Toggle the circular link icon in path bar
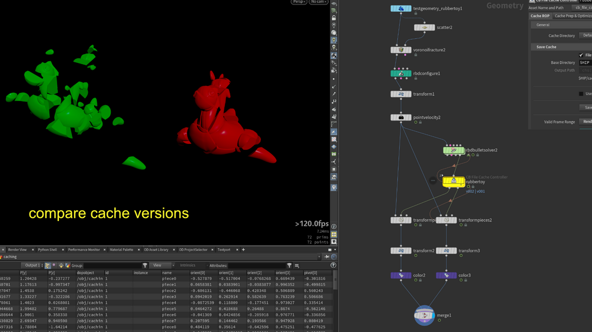This screenshot has height=332, width=592. 334,257
